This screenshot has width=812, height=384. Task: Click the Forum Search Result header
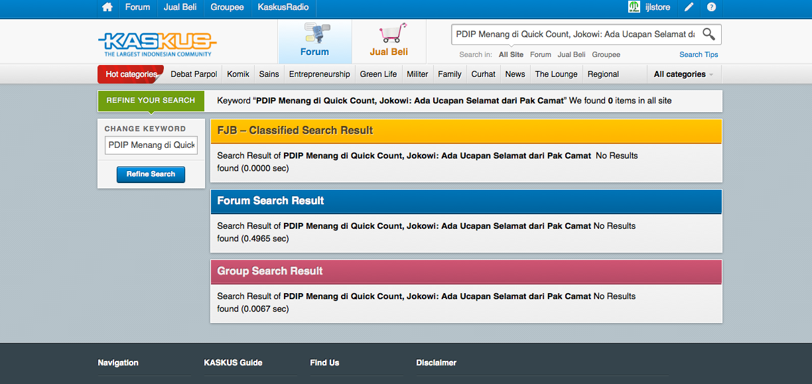pos(466,201)
